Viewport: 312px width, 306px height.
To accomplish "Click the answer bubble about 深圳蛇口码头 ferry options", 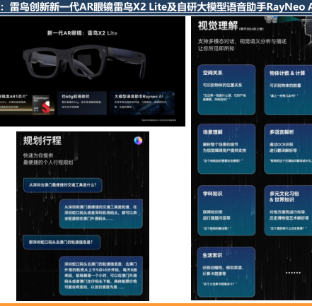I will click(x=101, y=213).
